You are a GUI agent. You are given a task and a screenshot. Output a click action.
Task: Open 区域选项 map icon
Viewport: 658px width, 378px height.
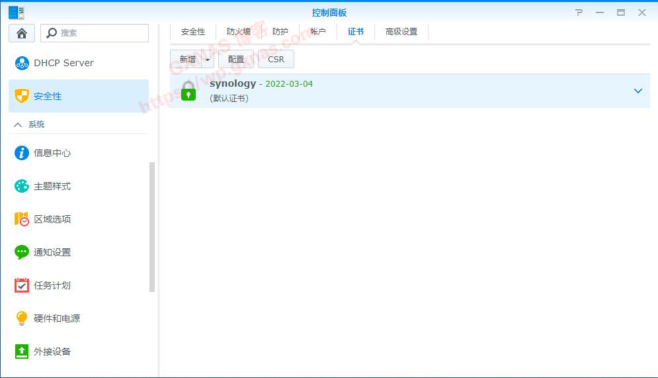(x=22, y=219)
